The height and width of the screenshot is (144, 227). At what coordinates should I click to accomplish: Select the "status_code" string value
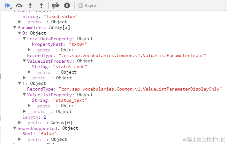[x=70, y=67]
